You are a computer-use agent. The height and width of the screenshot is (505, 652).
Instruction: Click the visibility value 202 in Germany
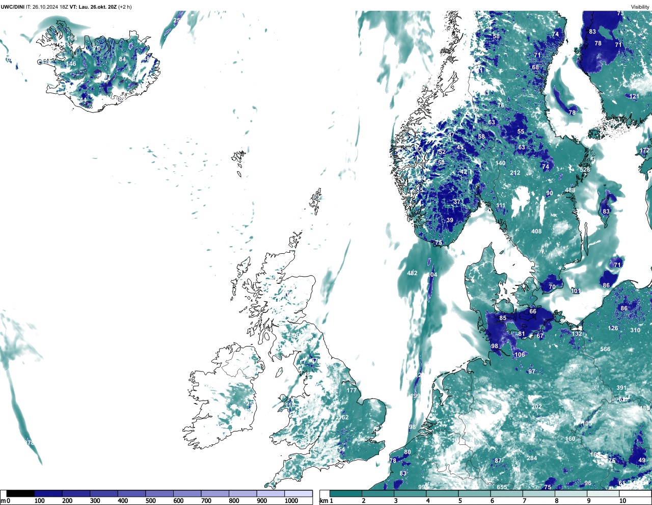pyautogui.click(x=536, y=407)
